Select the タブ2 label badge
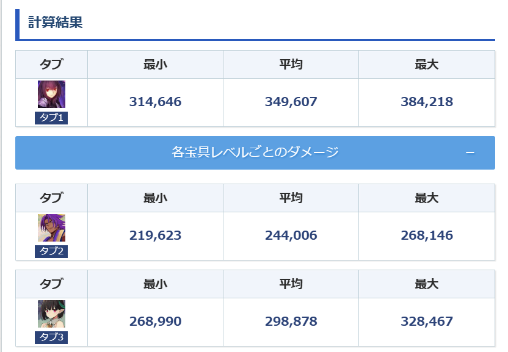Image resolution: width=508 pixels, height=352 pixels. tap(51, 251)
